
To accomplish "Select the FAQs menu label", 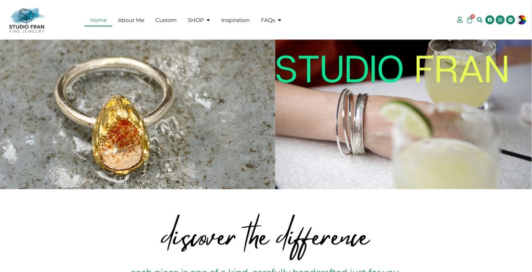I will 268,20.
